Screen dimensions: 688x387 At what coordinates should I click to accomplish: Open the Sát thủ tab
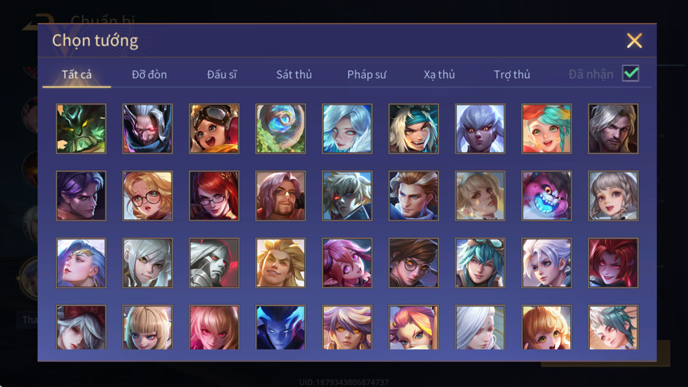(294, 74)
